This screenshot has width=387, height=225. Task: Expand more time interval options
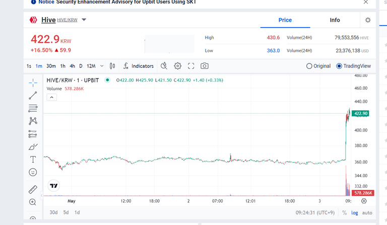tap(102, 66)
